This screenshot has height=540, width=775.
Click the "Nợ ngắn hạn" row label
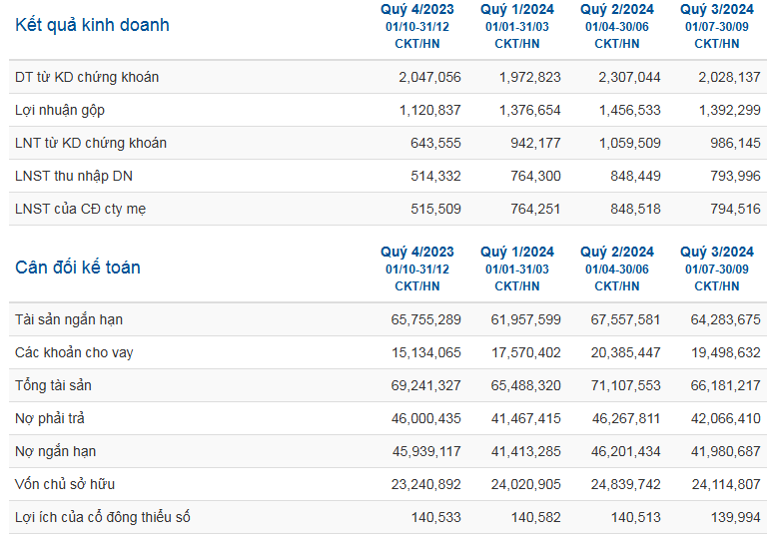tap(56, 451)
